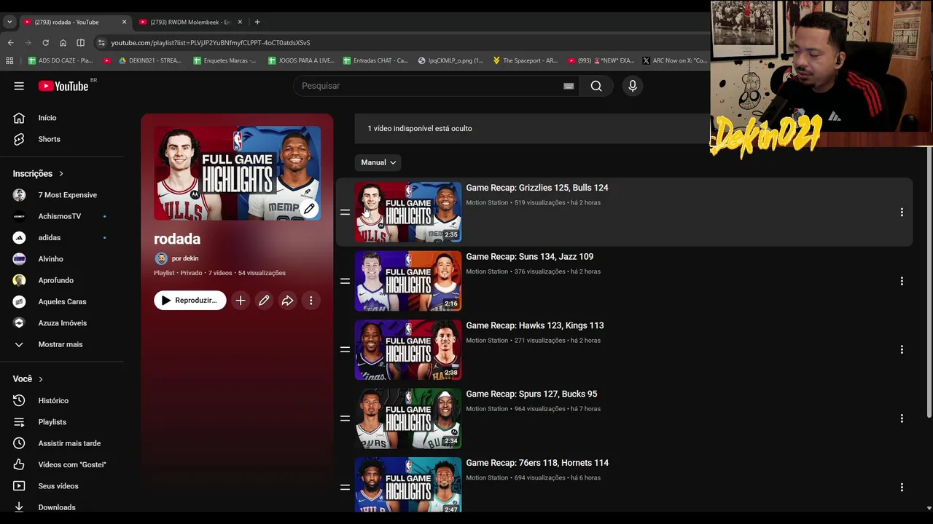933x524 pixels.
Task: Open the YouTube guide hamburger menu
Action: pos(19,86)
